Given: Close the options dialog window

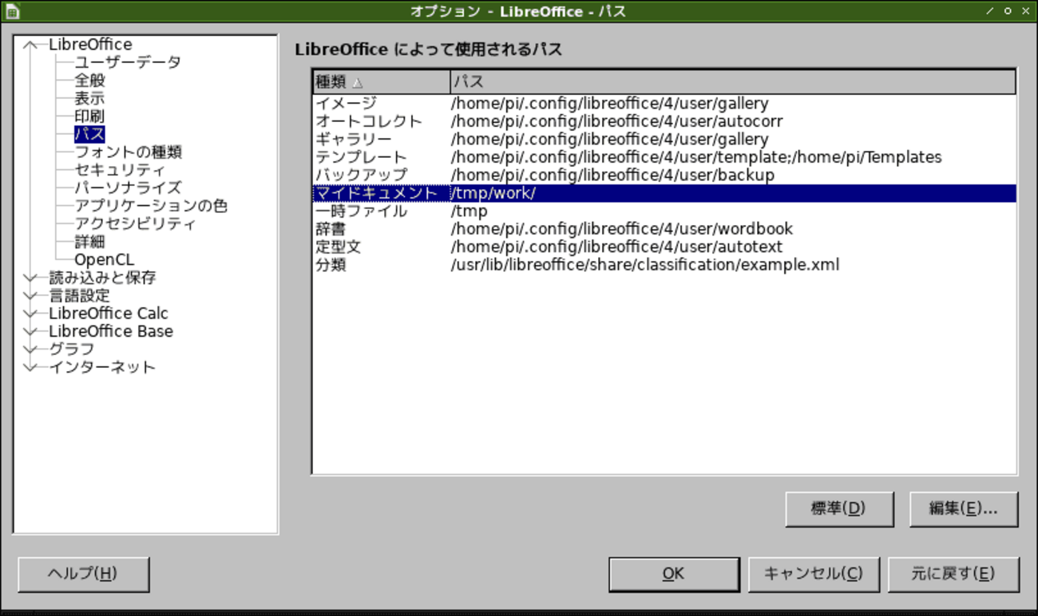Looking at the screenshot, I should pyautogui.click(x=1026, y=11).
